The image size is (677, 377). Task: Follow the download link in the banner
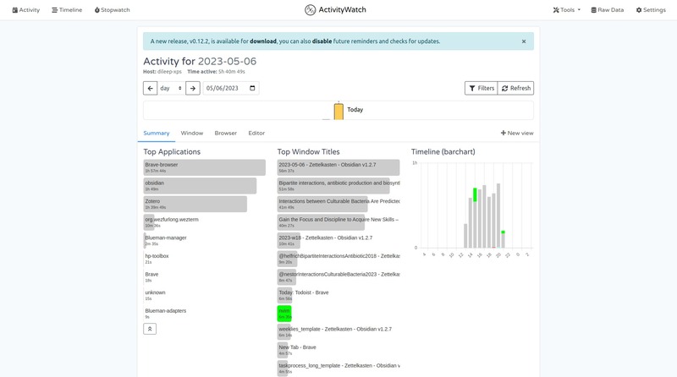tap(263, 41)
